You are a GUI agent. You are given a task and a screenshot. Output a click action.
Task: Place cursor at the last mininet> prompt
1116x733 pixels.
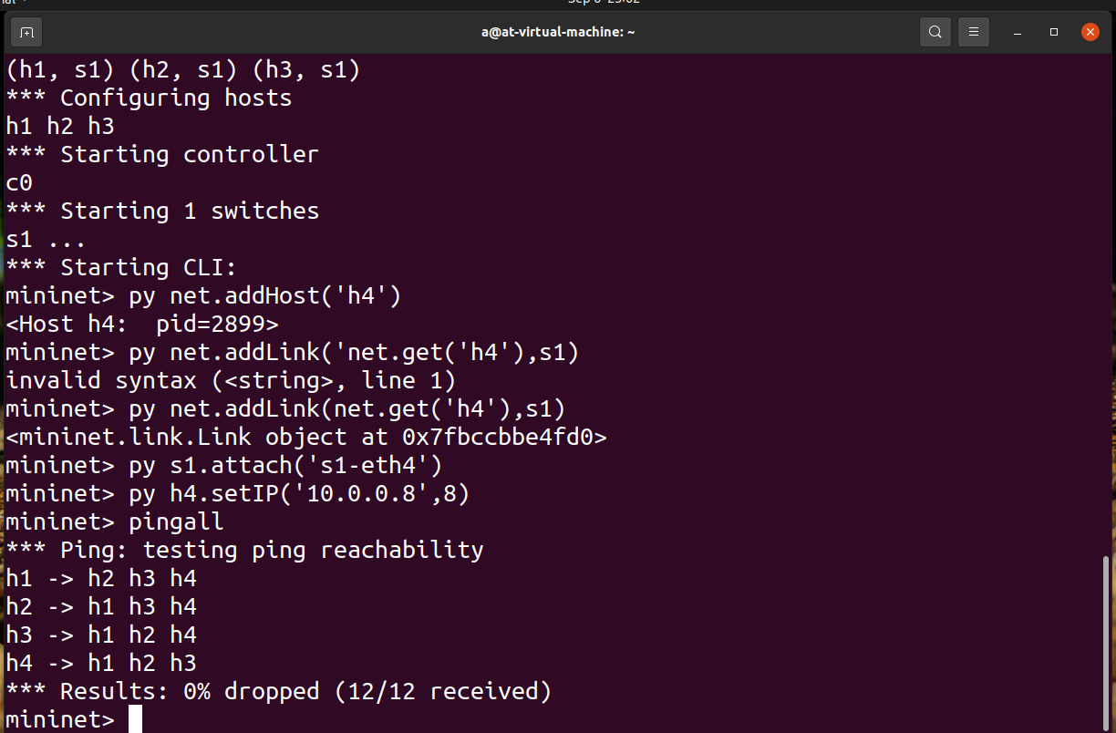[135, 719]
